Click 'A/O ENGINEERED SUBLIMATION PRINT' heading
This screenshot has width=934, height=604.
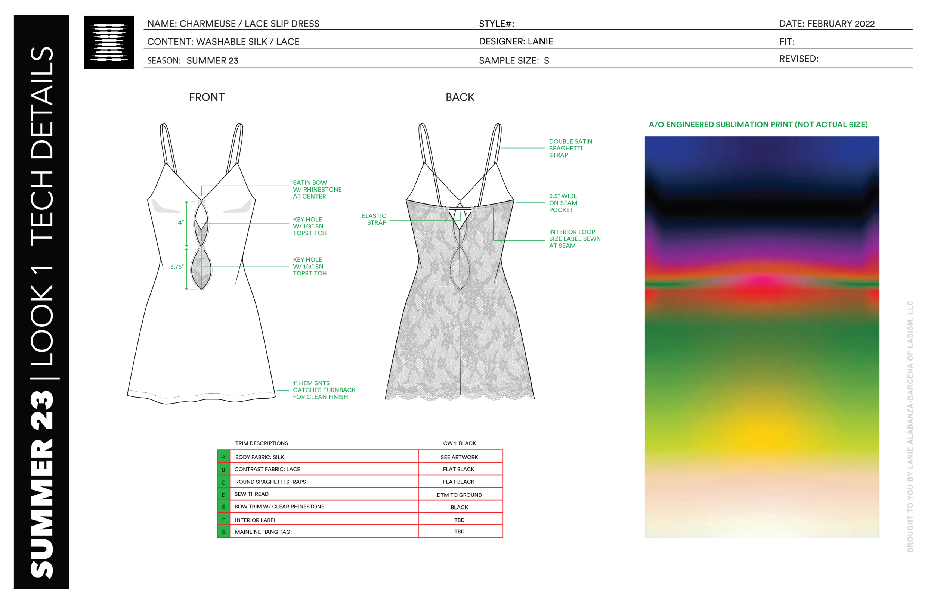[758, 125]
